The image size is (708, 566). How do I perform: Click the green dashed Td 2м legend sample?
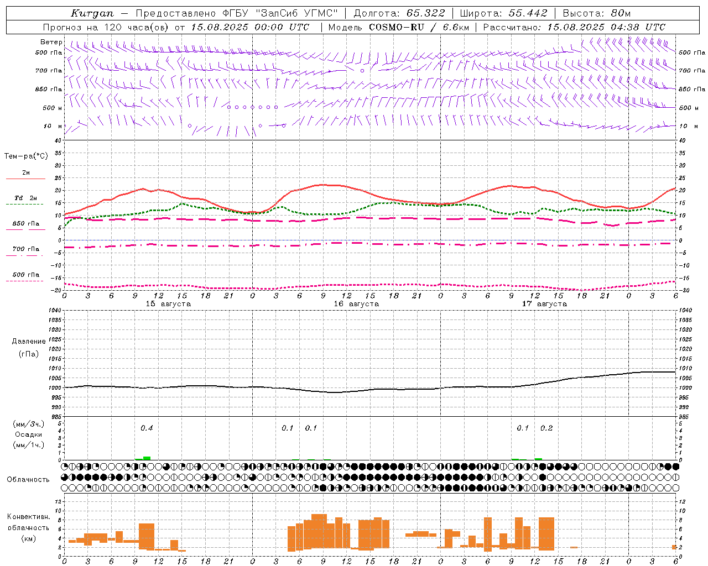24,204
